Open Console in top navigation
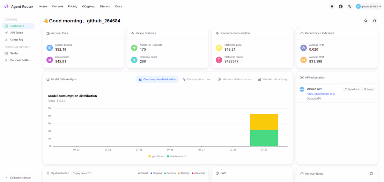This screenshot has width=384, height=182. click(58, 7)
